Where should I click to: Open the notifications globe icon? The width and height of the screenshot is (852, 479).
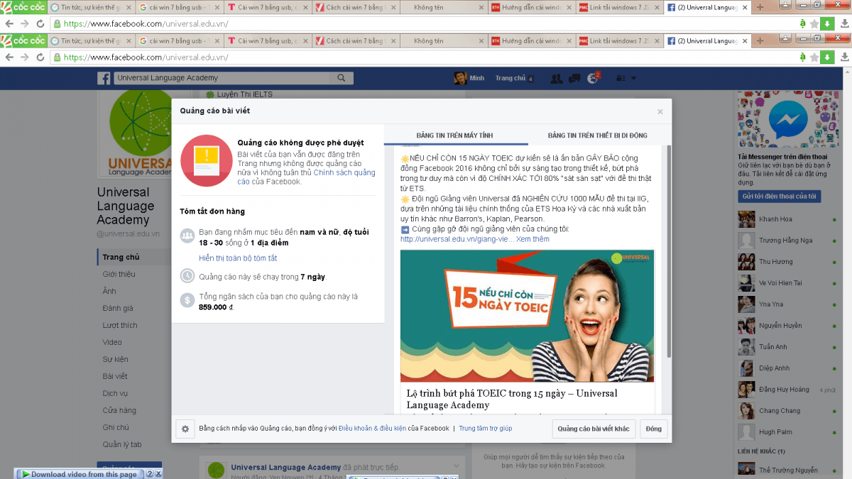tap(594, 79)
